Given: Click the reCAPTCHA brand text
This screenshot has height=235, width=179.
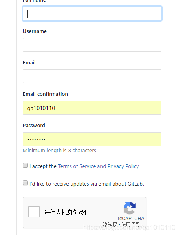Looking at the screenshot, I should (x=131, y=219).
